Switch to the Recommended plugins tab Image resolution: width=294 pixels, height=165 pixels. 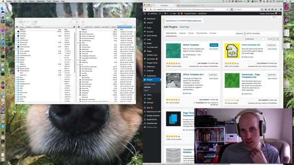point(202,33)
